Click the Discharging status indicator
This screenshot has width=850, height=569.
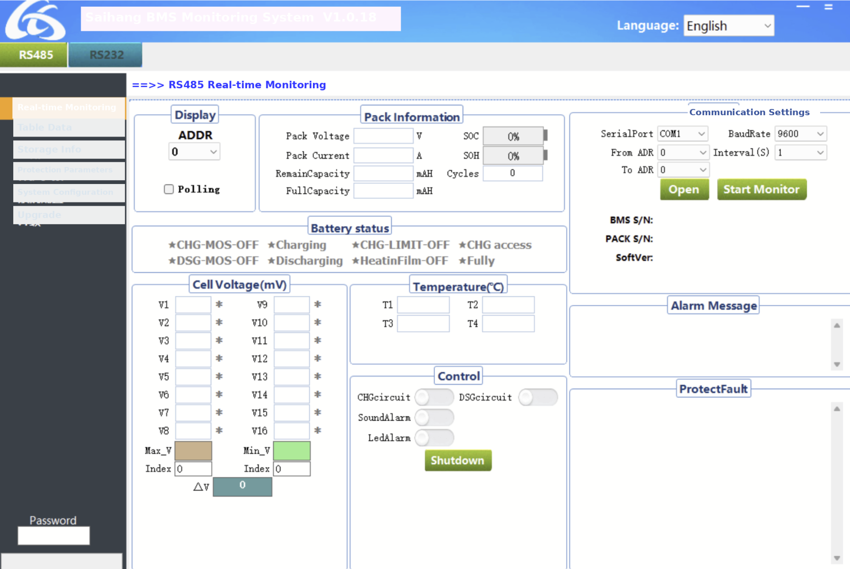[x=305, y=261]
